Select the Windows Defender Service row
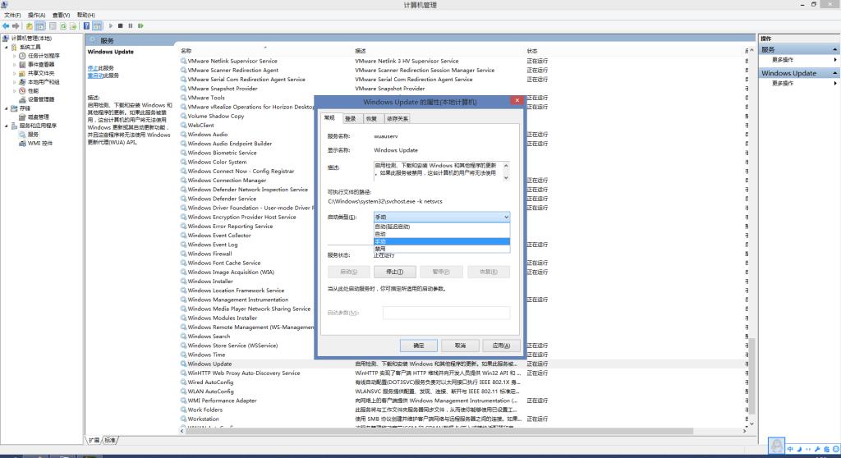Image resolution: width=841 pixels, height=458 pixels. click(222, 199)
